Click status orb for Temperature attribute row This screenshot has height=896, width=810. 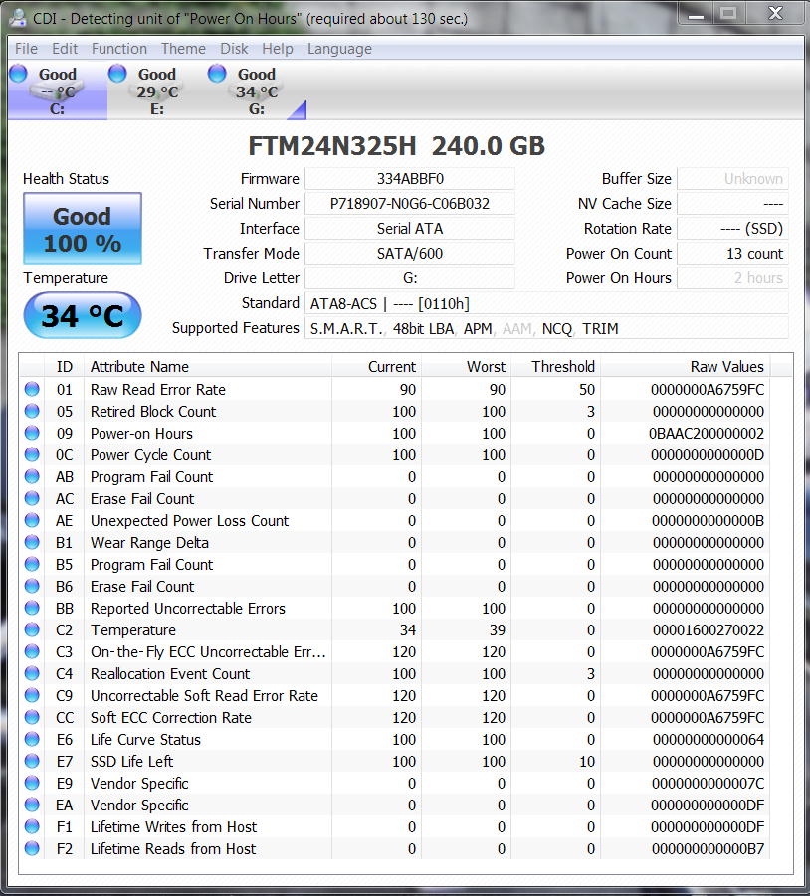[33, 630]
